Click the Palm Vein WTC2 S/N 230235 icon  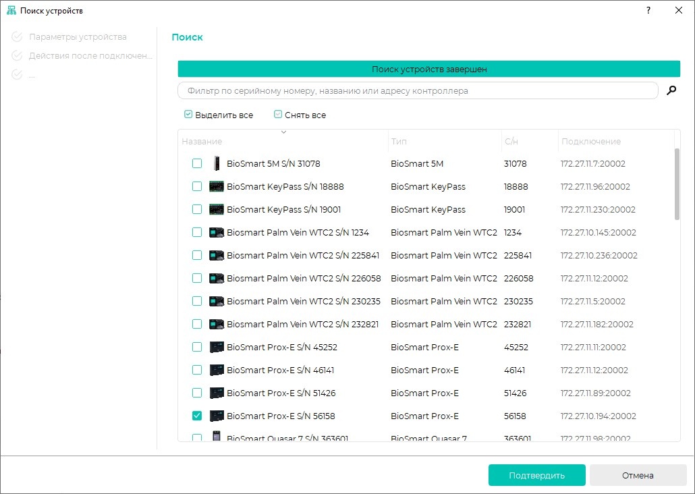217,301
